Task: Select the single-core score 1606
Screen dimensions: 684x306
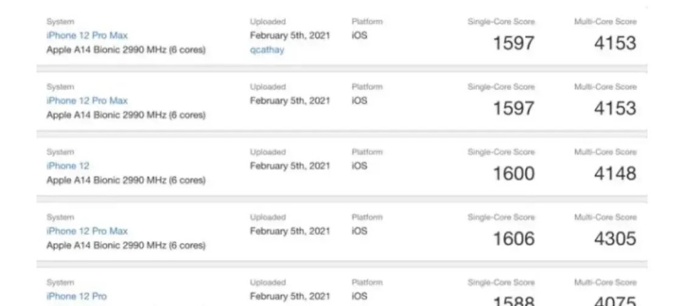Action: click(x=514, y=238)
